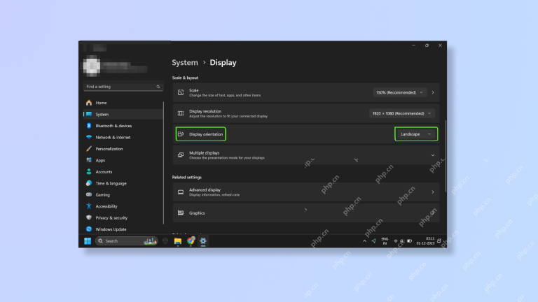Click the Settings gear on taskbar
Viewport: 538px width, 302px height.
203,241
